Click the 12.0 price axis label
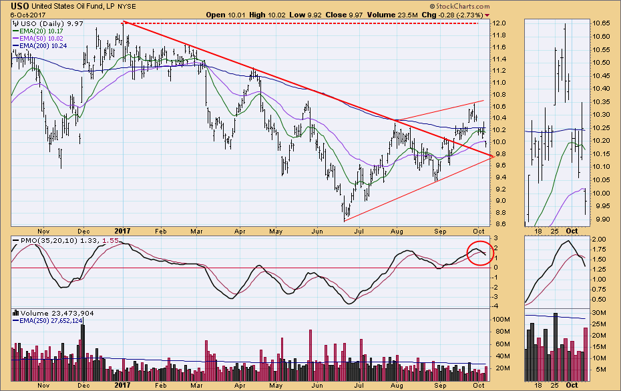 point(499,23)
